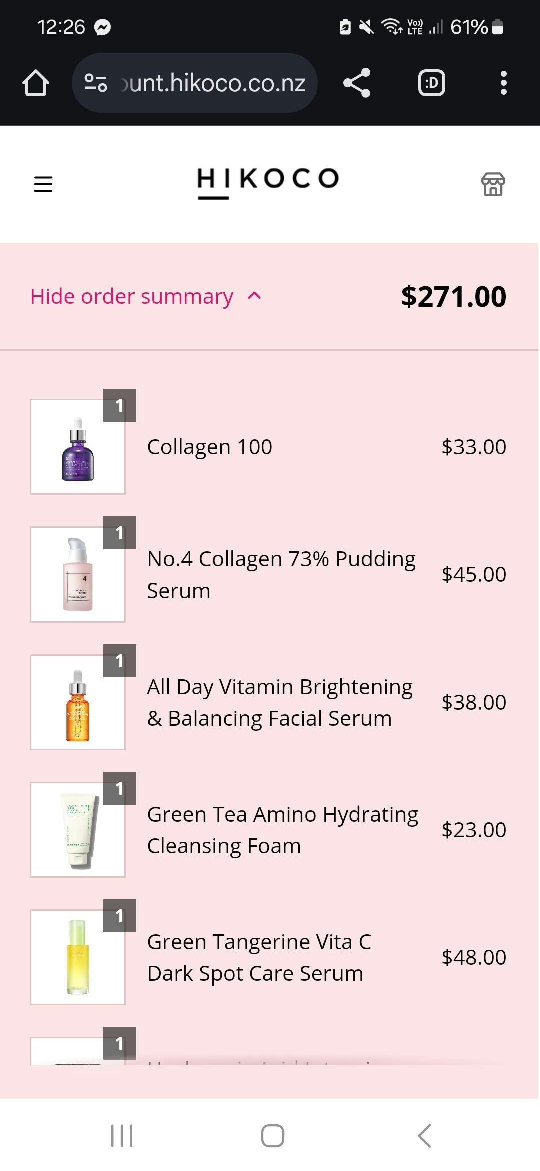Click Hide order summary link
The image size is (540, 1171).
pyautogui.click(x=132, y=296)
